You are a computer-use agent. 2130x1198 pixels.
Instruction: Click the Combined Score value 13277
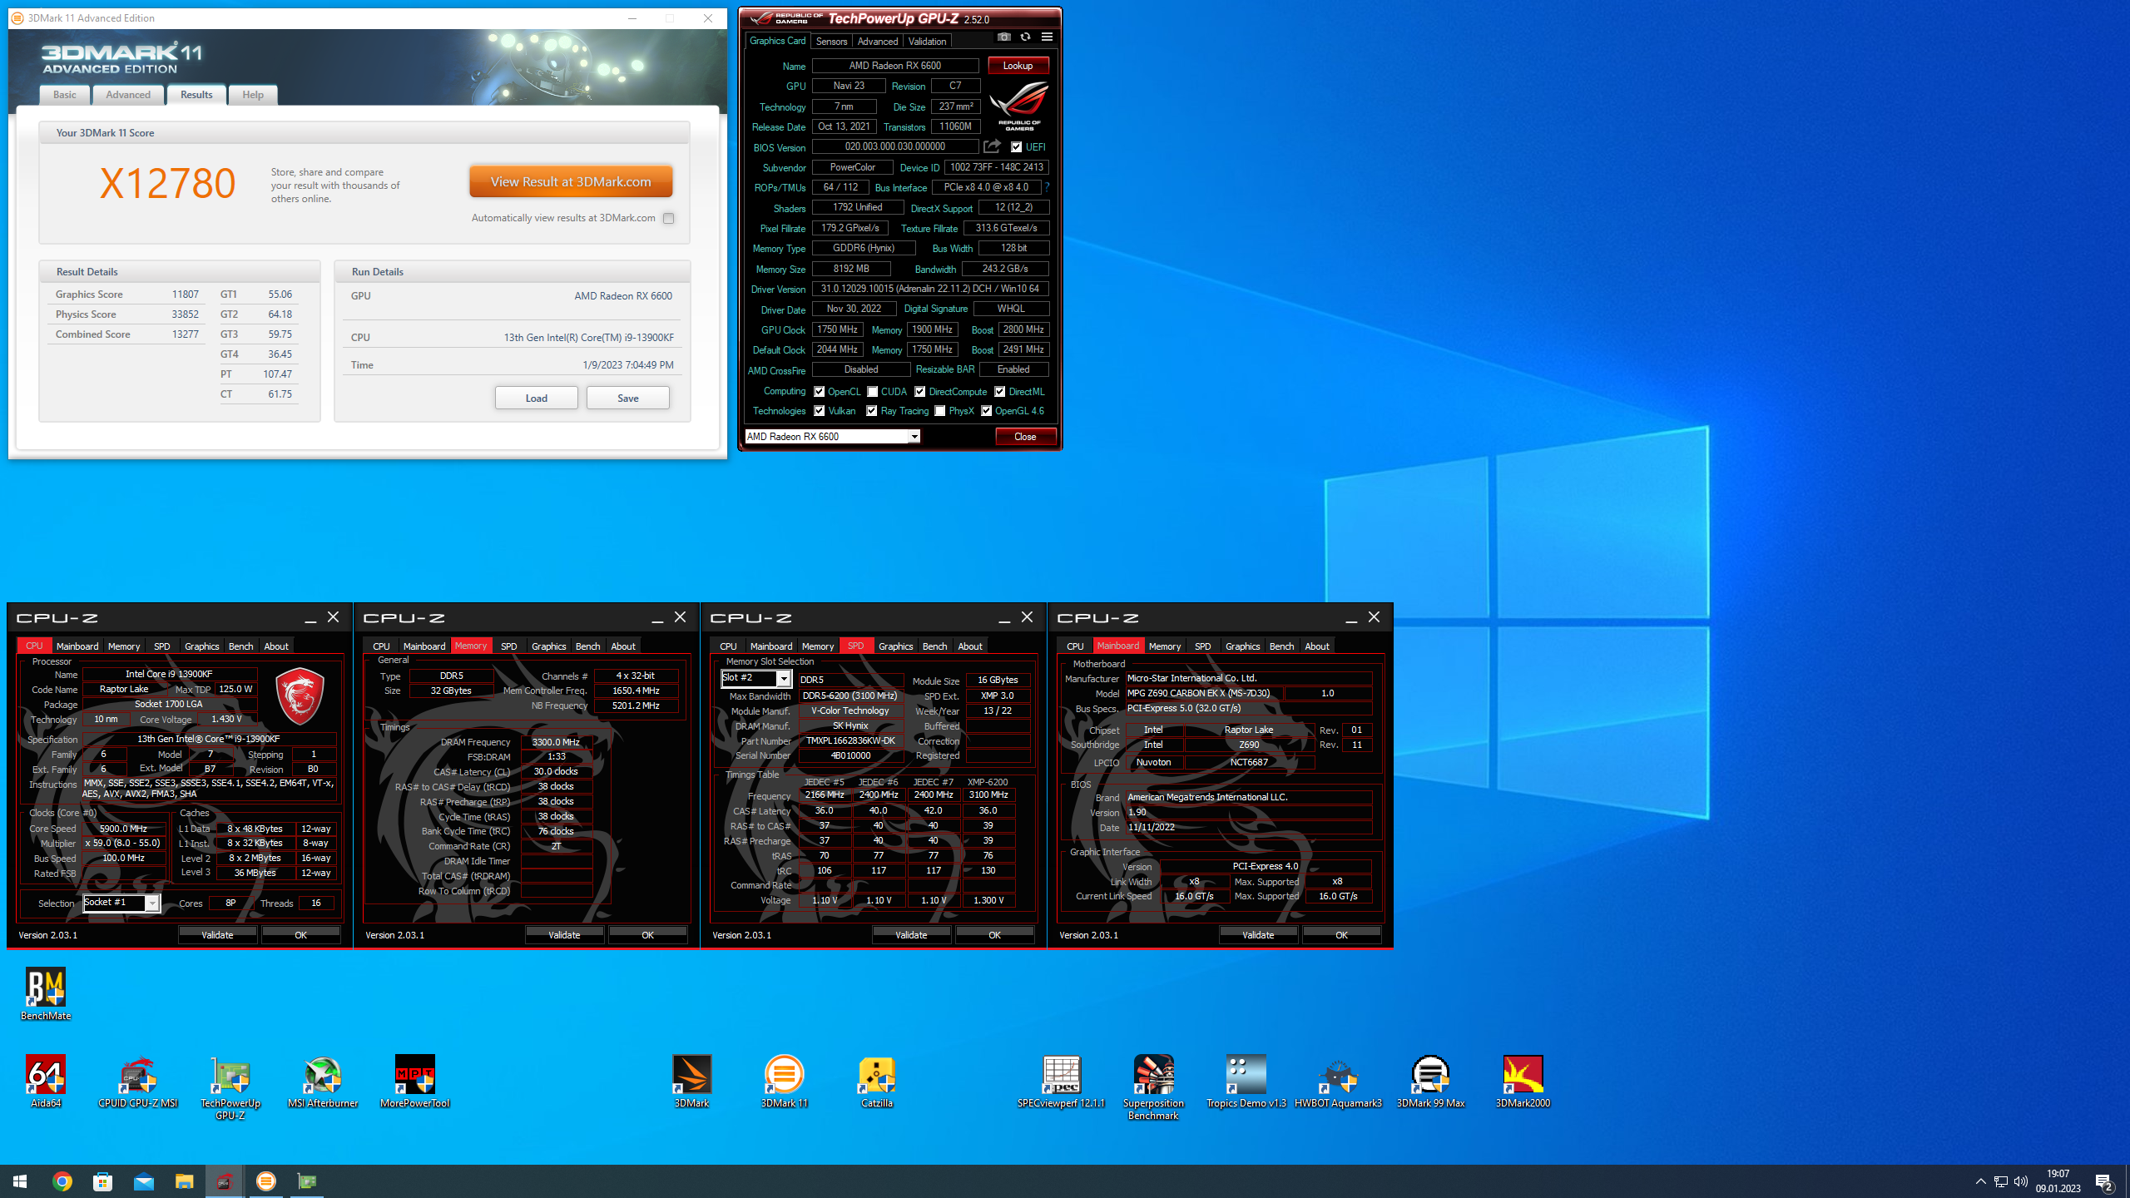pos(186,334)
